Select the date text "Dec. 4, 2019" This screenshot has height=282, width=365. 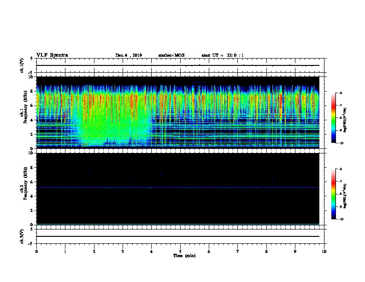click(129, 55)
